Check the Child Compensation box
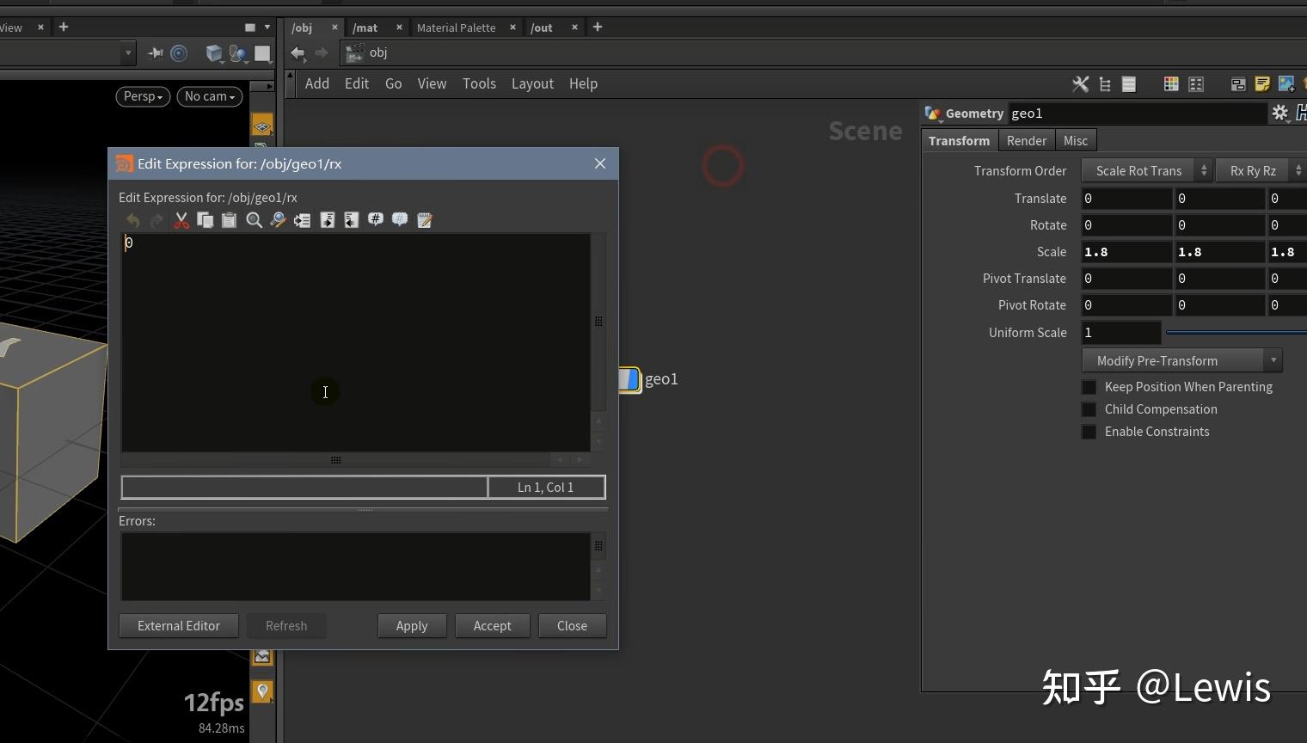 (x=1089, y=409)
